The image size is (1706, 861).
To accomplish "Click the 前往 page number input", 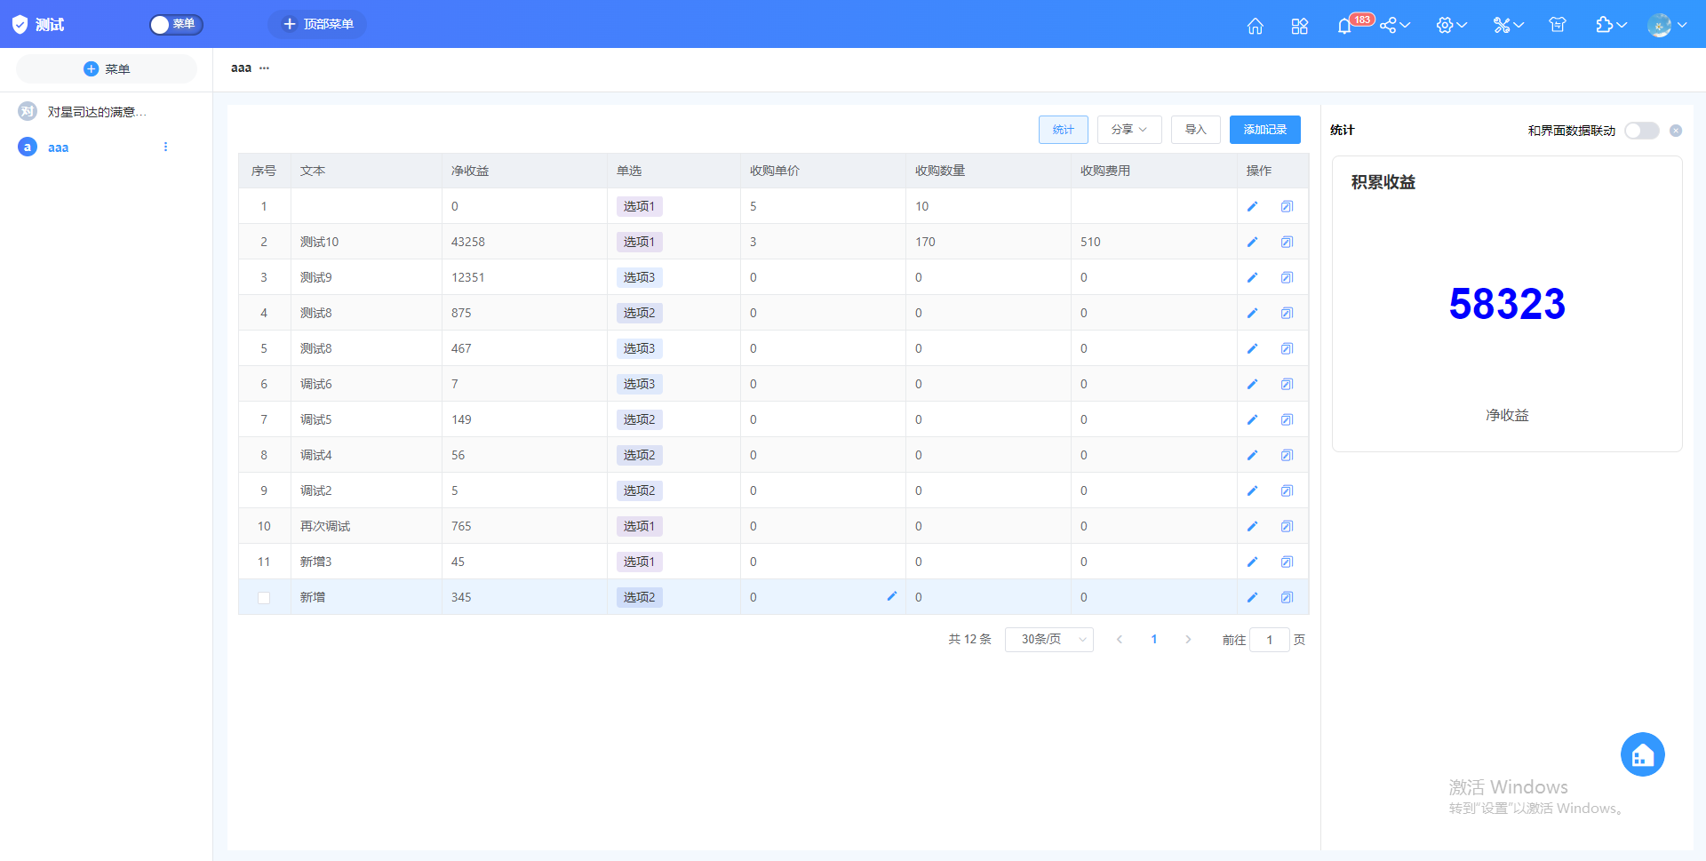I will click(1269, 640).
